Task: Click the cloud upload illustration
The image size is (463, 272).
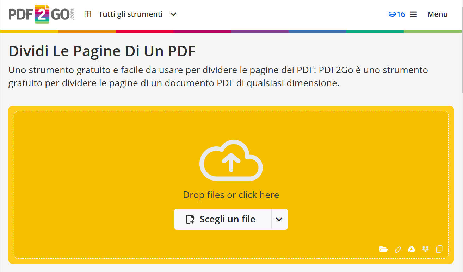Action: 231,160
